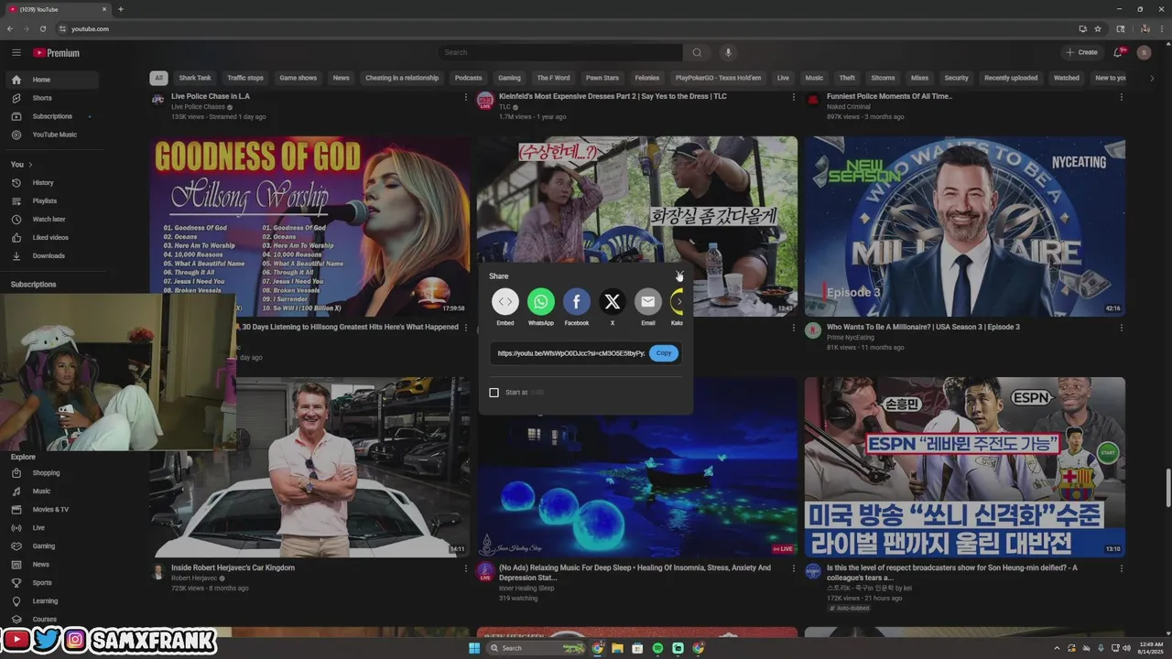Select the Podcasts filter chip
Viewport: 1172px width, 659px height.
(x=469, y=78)
